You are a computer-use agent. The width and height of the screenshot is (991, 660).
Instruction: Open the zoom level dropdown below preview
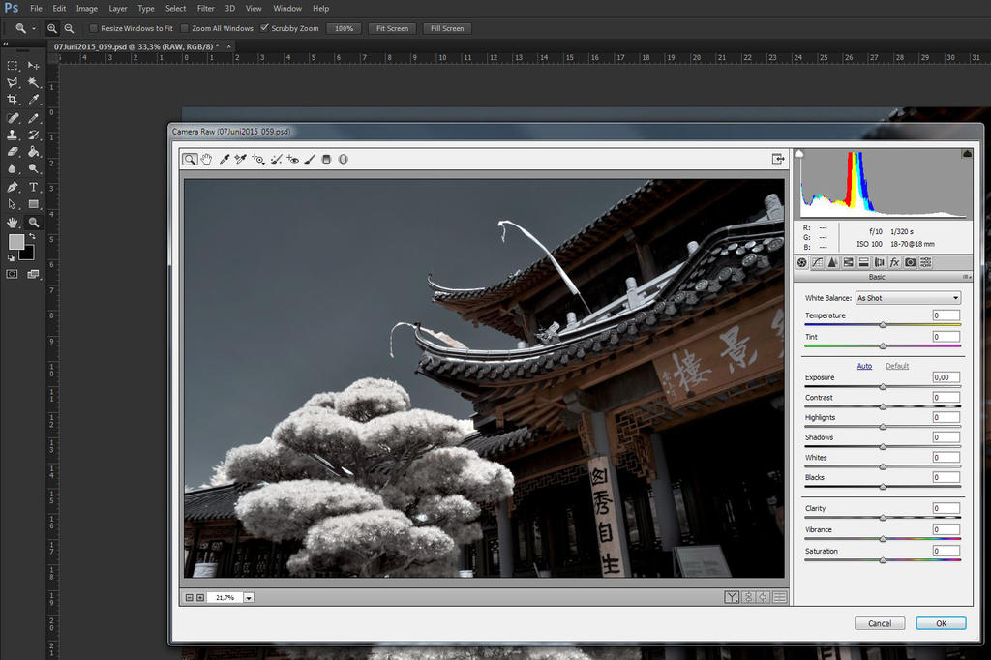249,598
